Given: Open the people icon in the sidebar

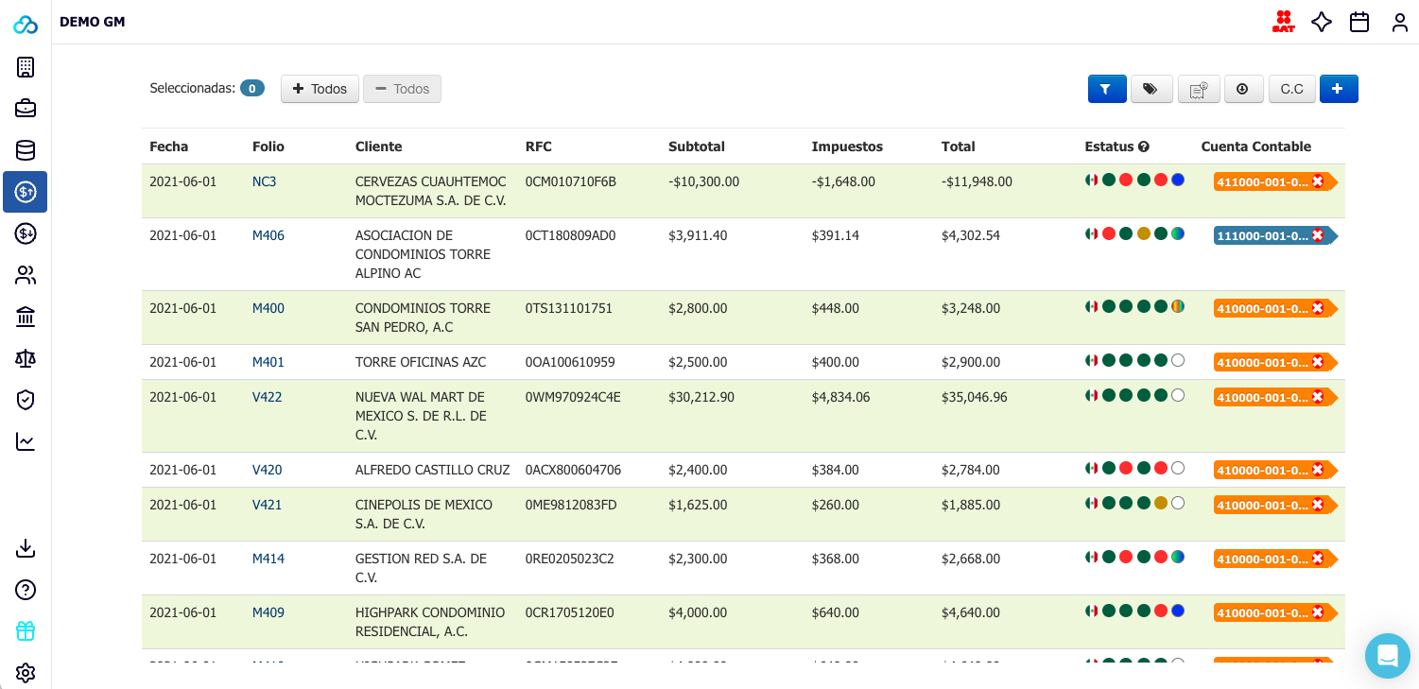Looking at the screenshot, I should (x=26, y=275).
